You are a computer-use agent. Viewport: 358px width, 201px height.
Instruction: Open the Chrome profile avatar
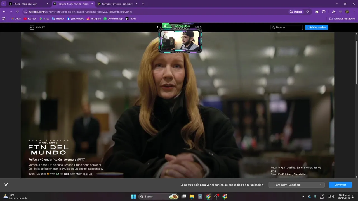tap(347, 12)
